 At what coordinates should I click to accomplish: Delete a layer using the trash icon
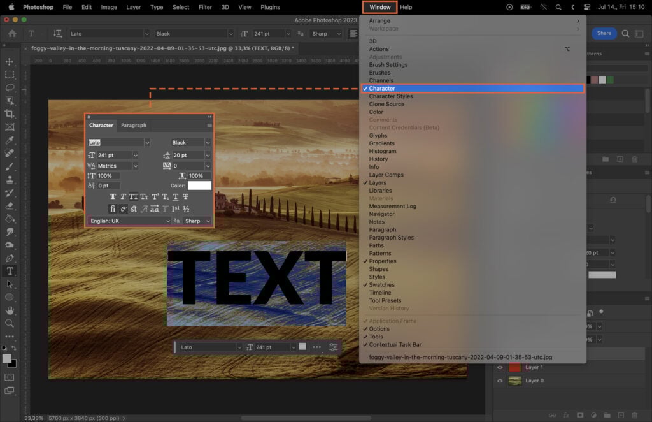point(634,415)
